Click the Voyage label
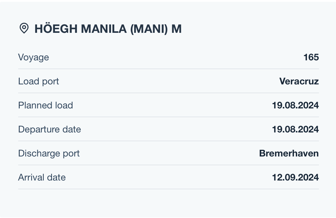Viewport: 336px width, 218px height. pos(33,57)
